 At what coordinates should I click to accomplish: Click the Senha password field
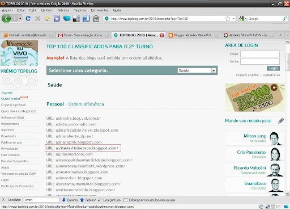pos(260,61)
